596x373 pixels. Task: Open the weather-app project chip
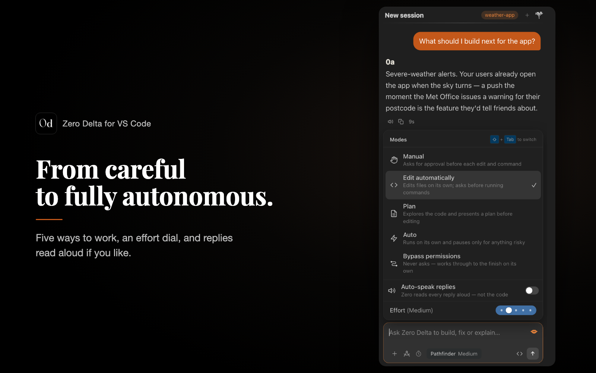click(500, 15)
